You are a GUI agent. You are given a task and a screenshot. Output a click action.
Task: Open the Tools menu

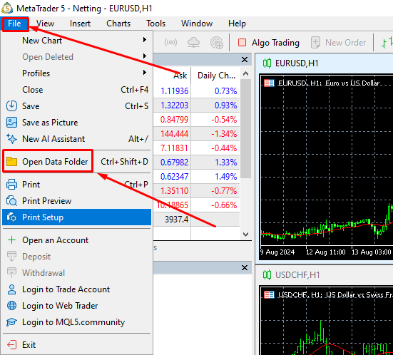156,24
